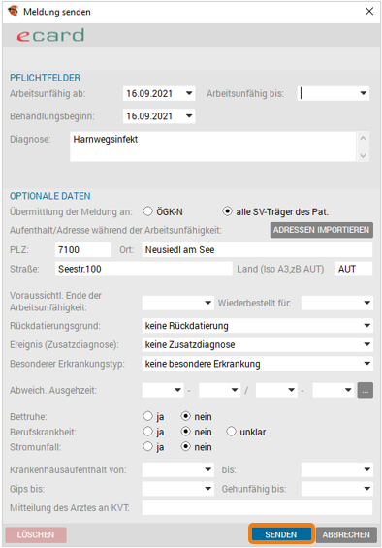Screen dimensions: 382x548
Task: Click into the Diagnose text field
Action: click(213, 146)
